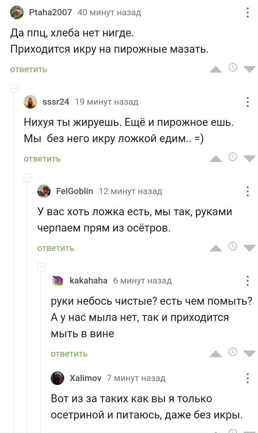Open Ptaha2007's profile avatar

17,13
